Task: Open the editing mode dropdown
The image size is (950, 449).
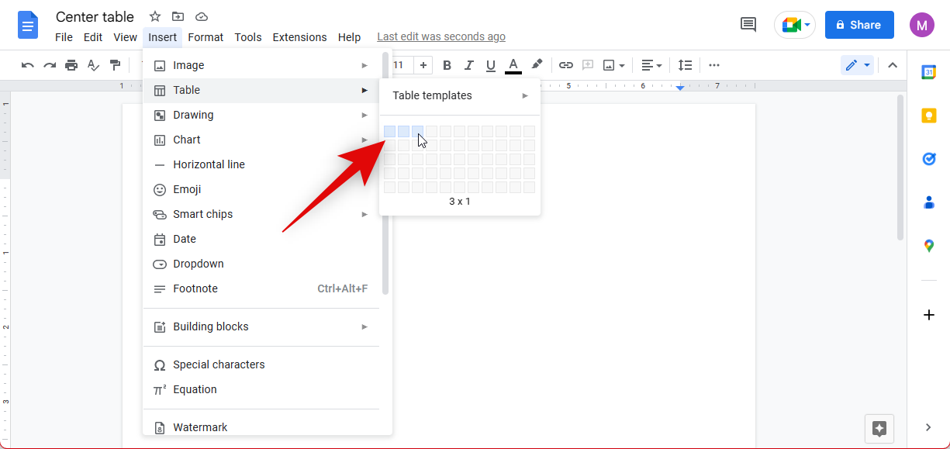Action: click(858, 65)
